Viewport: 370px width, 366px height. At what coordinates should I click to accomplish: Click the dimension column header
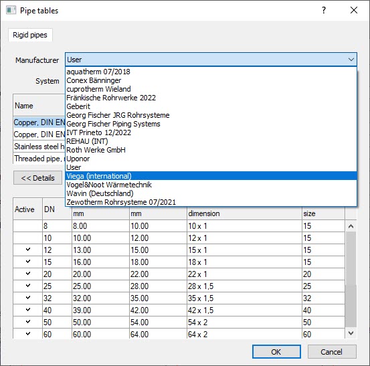point(244,213)
